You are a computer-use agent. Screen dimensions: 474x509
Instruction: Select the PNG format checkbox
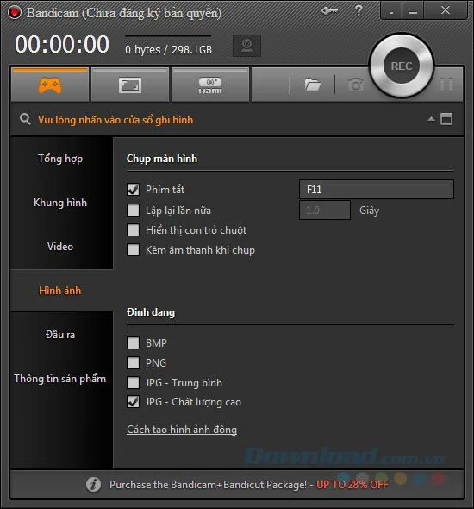click(133, 362)
